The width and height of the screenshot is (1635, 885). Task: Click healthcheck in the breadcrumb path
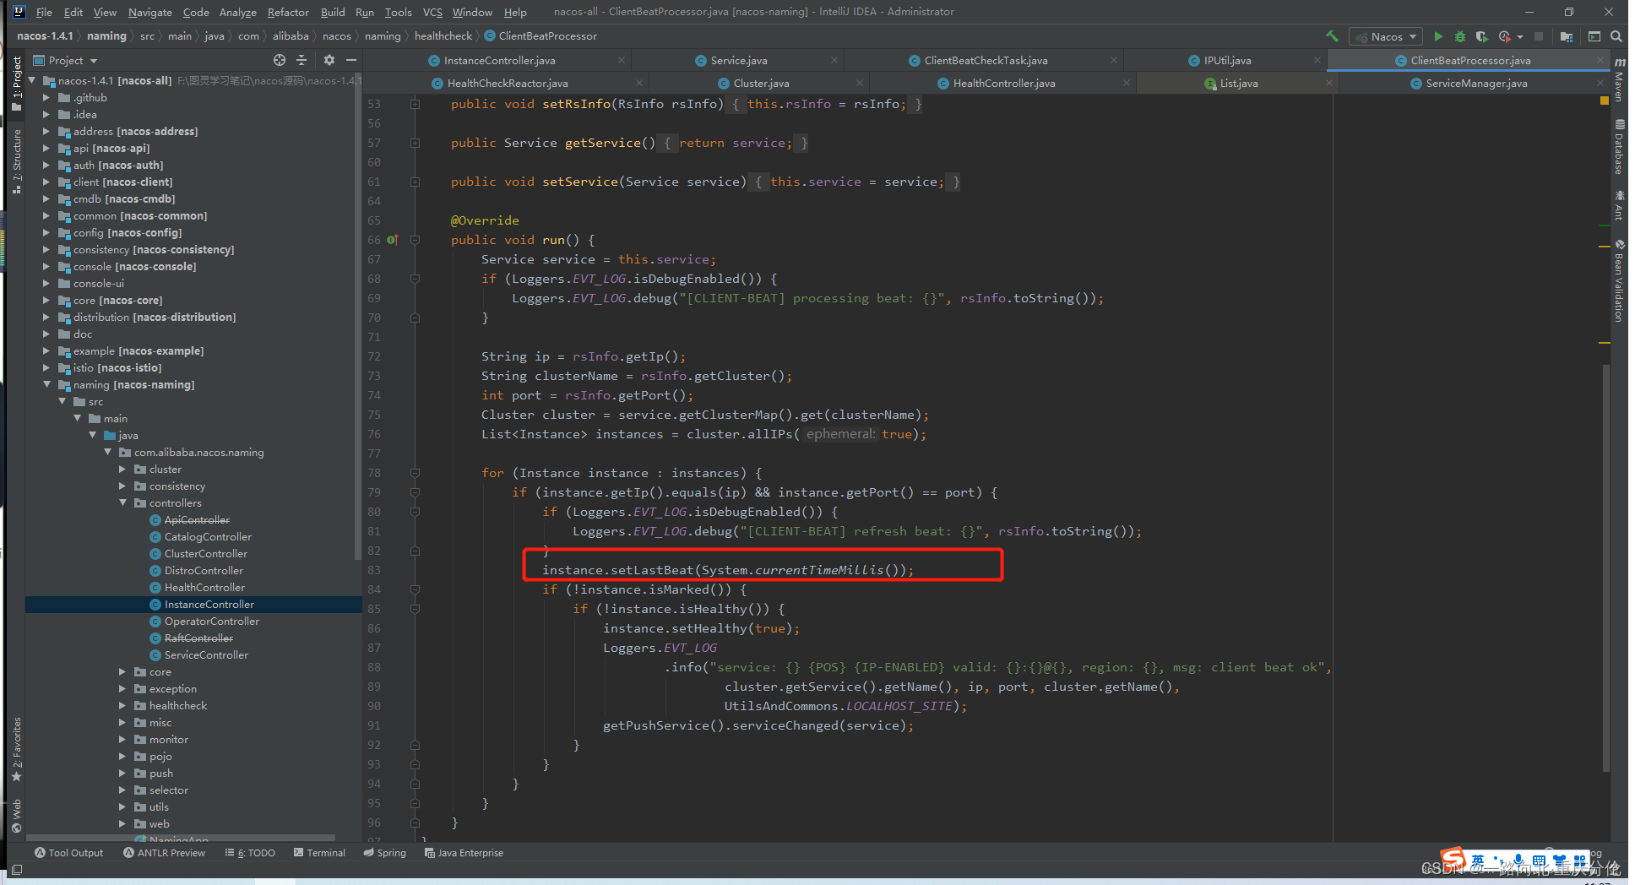tap(443, 36)
